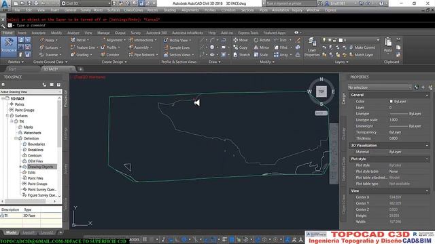Image resolution: width=435 pixels, height=244 pixels.
Task: Select the Move tool
Action: click(x=241, y=41)
